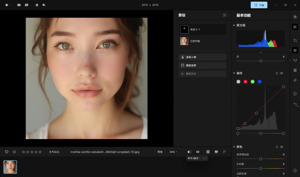Toggle Curves section visibility eye
The width and height of the screenshot is (300, 177).
click(x=281, y=73)
